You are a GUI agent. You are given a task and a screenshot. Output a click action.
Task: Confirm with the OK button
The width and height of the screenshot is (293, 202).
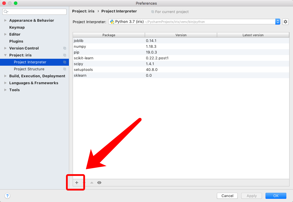pos(276,196)
